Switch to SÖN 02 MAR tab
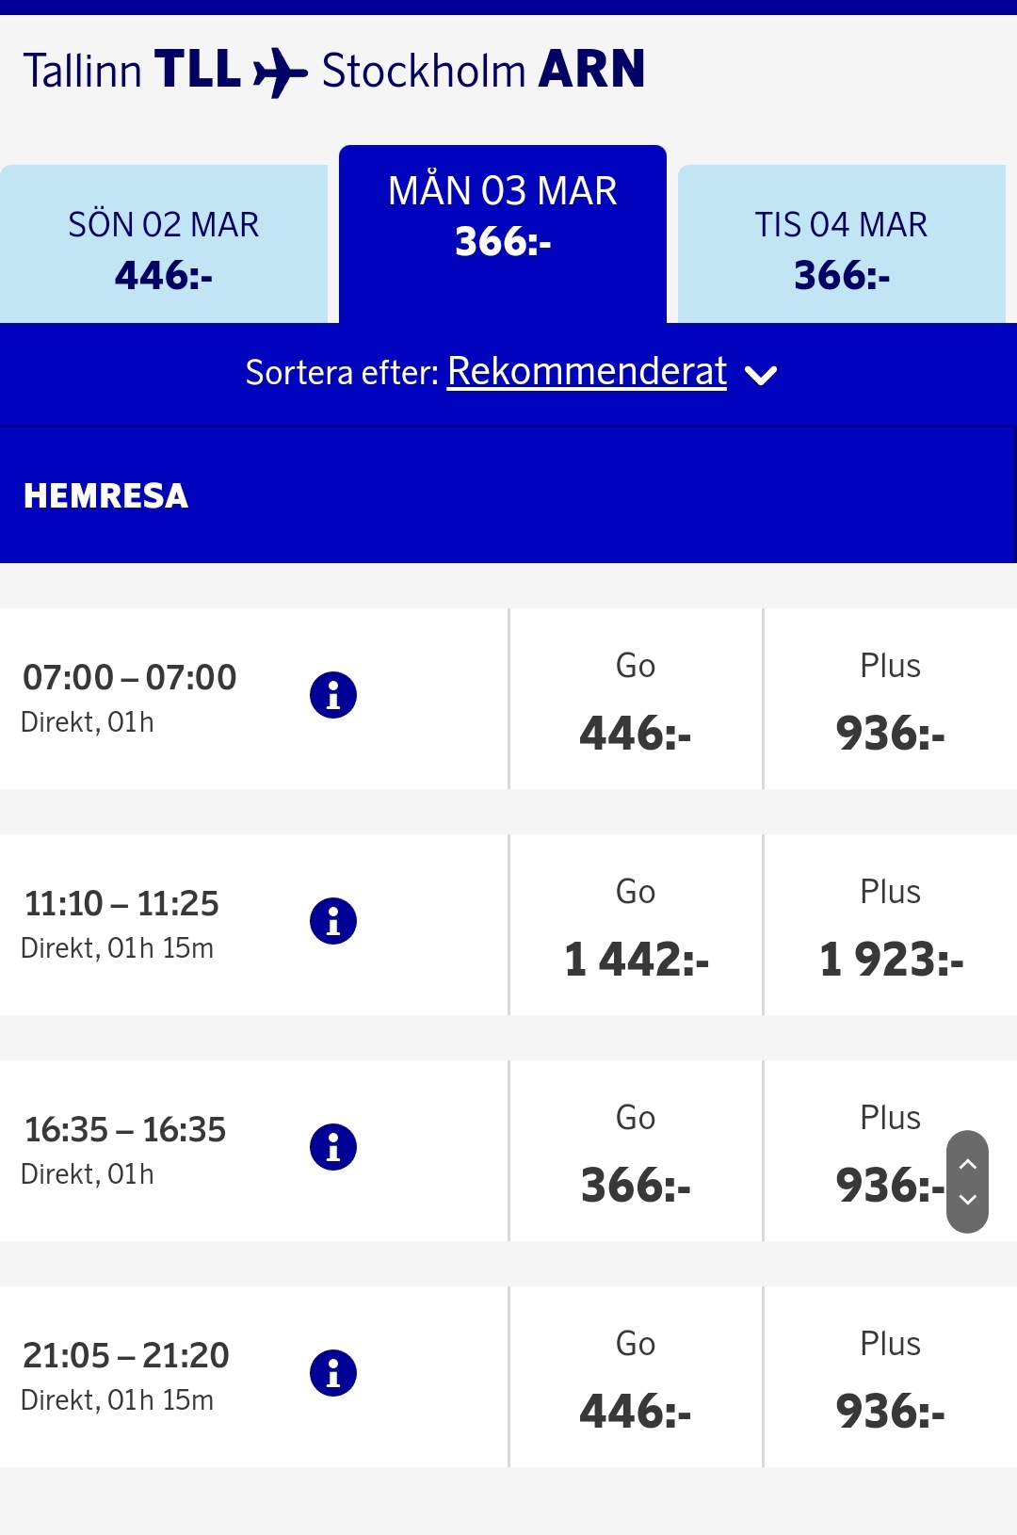1017x1535 pixels. (x=164, y=247)
